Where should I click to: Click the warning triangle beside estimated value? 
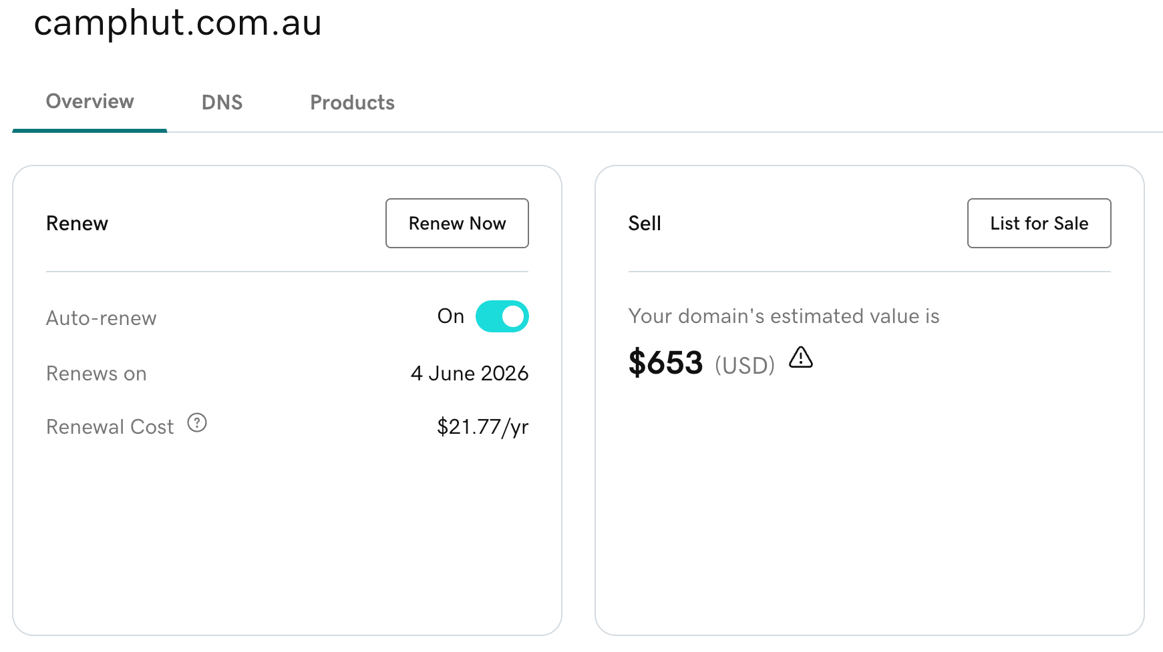[x=800, y=358]
